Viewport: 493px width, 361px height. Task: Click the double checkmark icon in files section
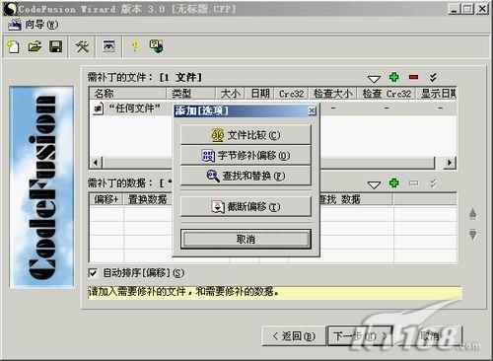433,77
